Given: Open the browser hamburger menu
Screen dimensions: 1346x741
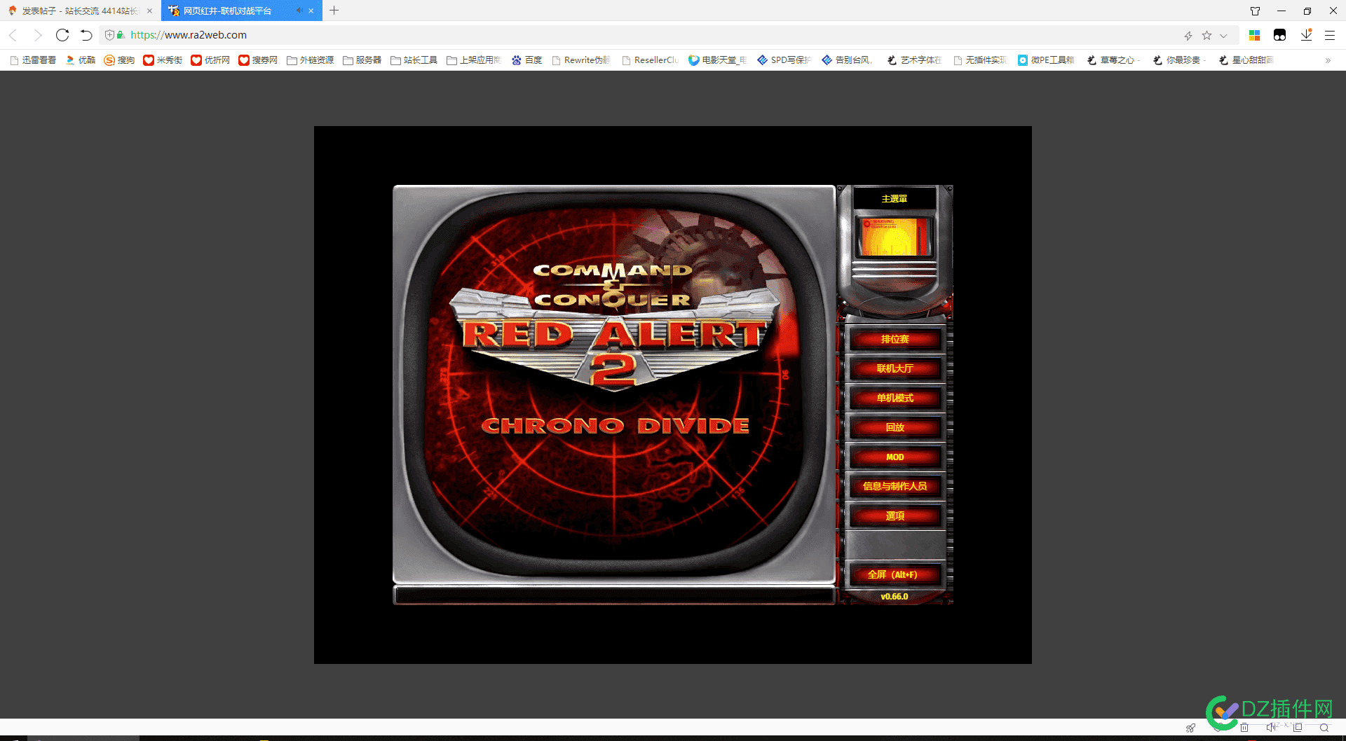Looking at the screenshot, I should tap(1330, 35).
